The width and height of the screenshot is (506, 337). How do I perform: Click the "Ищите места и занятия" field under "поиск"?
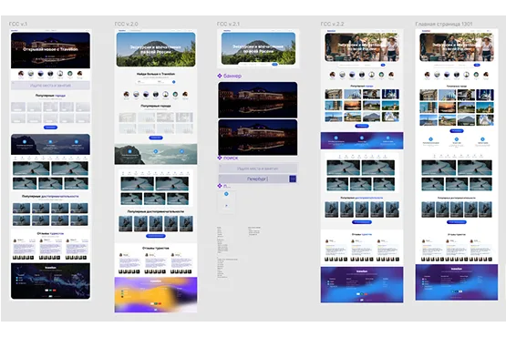[257, 168]
